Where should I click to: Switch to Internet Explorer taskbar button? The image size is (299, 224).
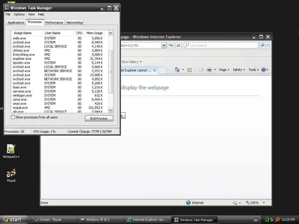147,220
